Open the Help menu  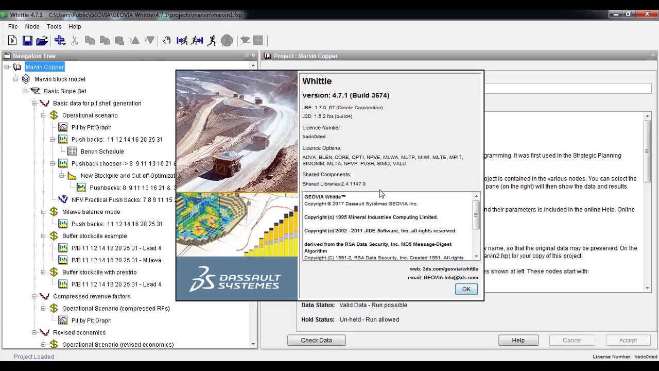75,26
